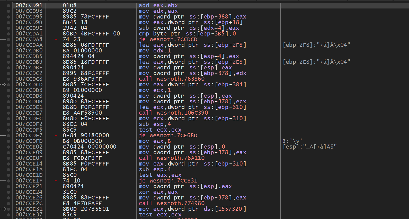
Task: Toggle breakpoint dot beside 007CCE0F
Action: pos(8,158)
